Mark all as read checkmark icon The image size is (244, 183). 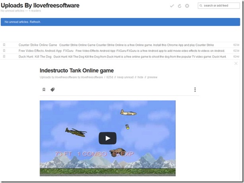(172, 6)
